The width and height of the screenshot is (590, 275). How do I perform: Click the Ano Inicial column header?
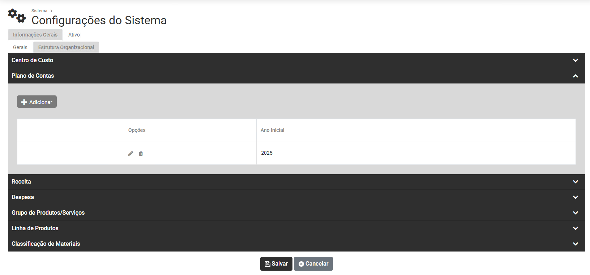pos(273,130)
